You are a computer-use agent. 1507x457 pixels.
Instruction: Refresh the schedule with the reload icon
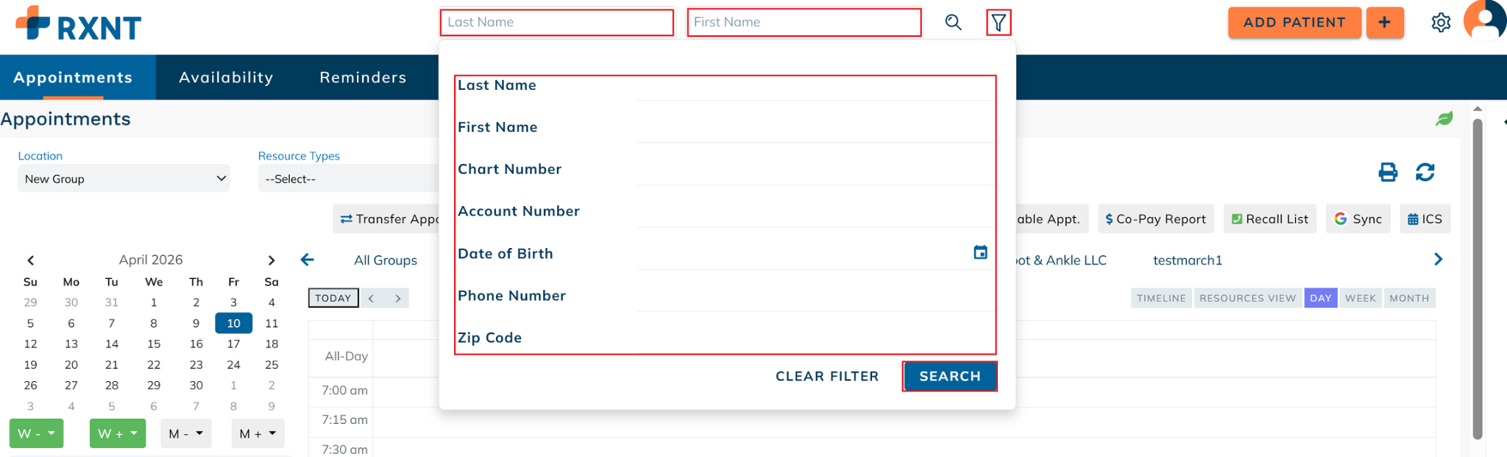(x=1425, y=172)
